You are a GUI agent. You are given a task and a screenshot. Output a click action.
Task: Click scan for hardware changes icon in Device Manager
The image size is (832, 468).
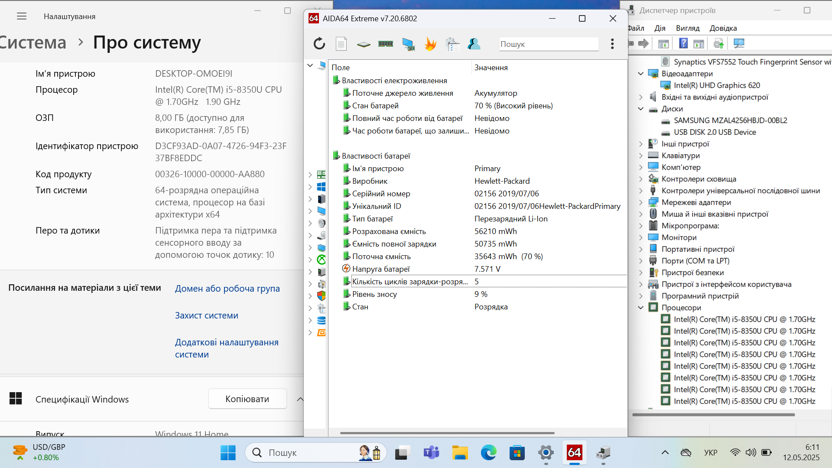[739, 43]
